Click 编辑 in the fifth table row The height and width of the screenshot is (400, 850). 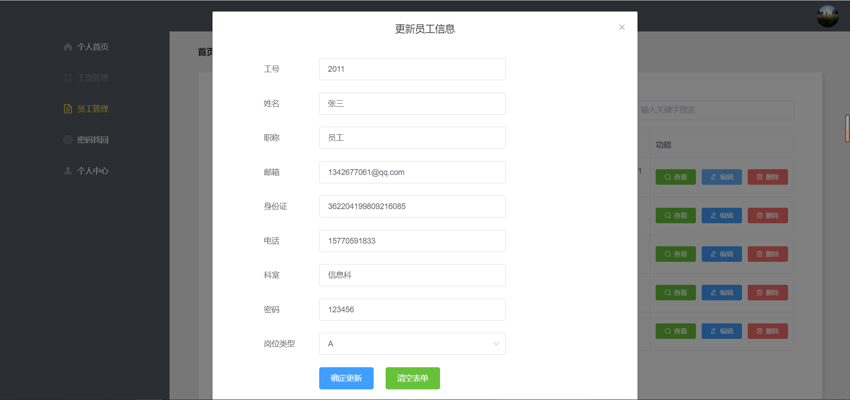pos(722,331)
